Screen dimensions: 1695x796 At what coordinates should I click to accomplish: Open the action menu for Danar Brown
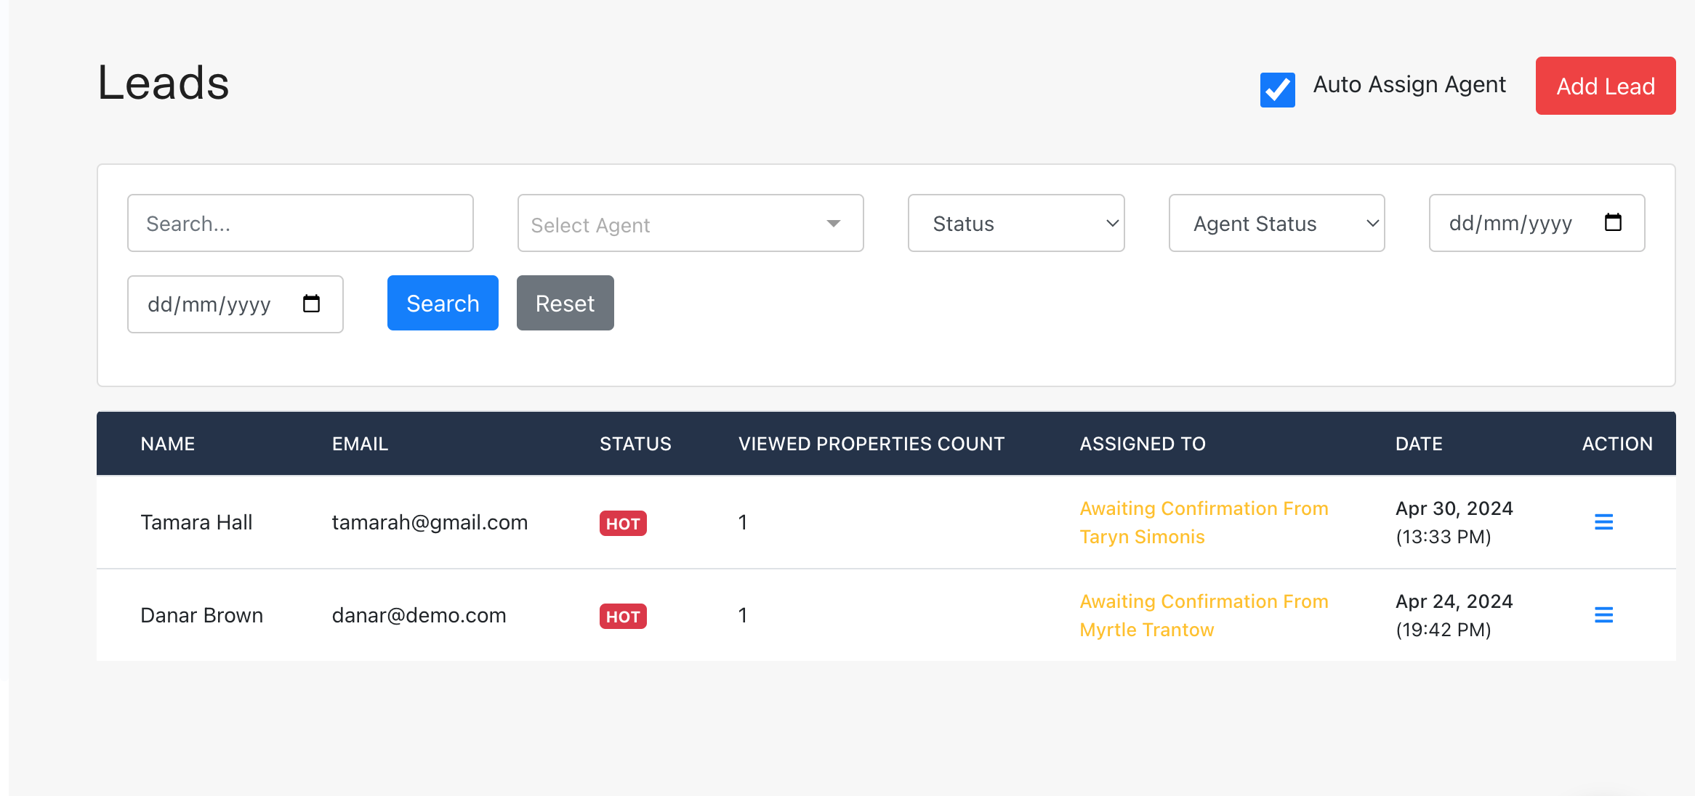tap(1604, 614)
